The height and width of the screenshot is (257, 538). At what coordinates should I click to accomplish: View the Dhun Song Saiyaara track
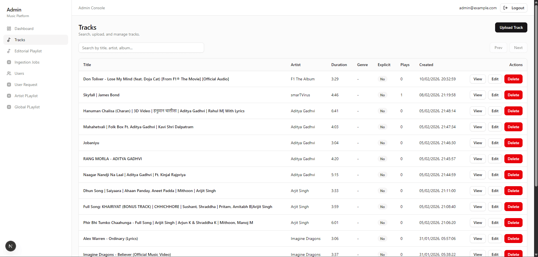[x=478, y=191]
